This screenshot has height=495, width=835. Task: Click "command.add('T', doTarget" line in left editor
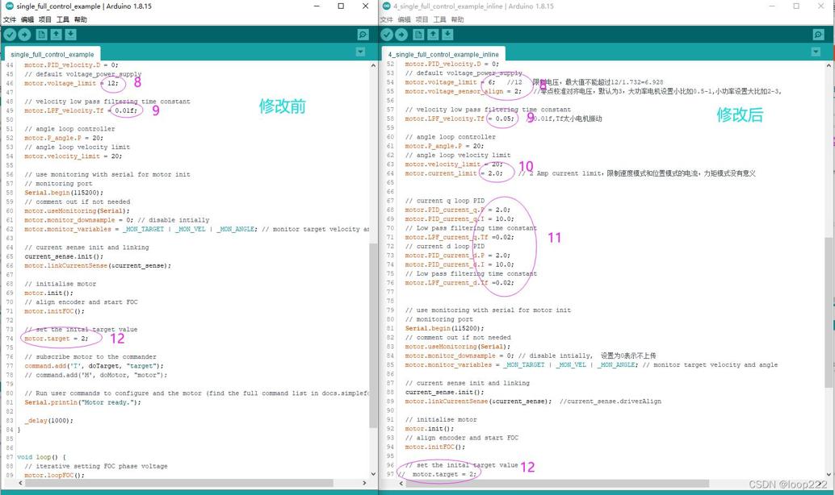pyautogui.click(x=94, y=366)
